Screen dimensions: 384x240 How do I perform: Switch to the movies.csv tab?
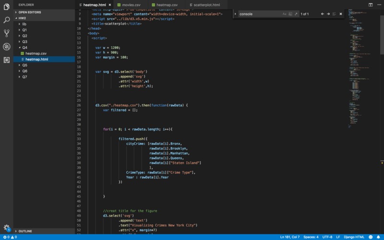[x=131, y=5]
